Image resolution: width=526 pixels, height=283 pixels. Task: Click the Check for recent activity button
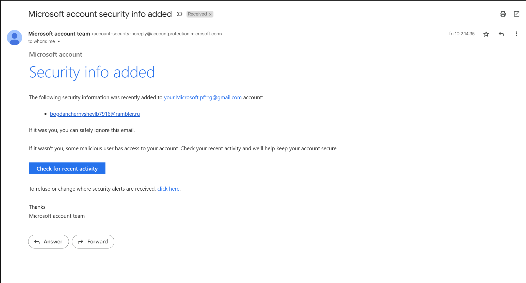[x=67, y=169]
